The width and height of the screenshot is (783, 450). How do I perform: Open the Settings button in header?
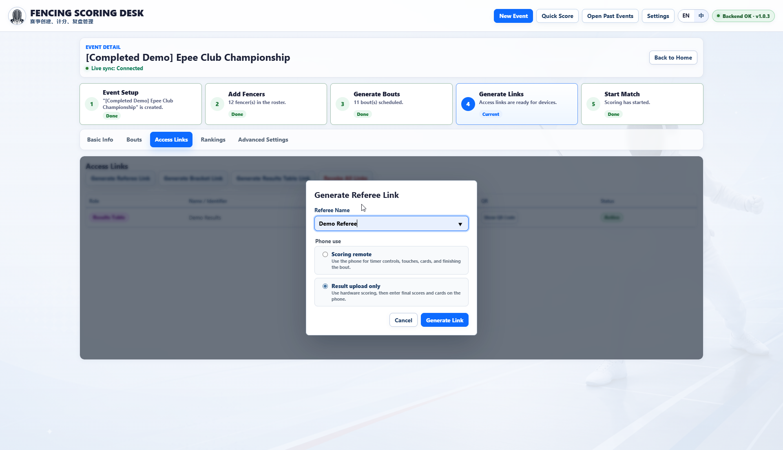[x=658, y=16]
